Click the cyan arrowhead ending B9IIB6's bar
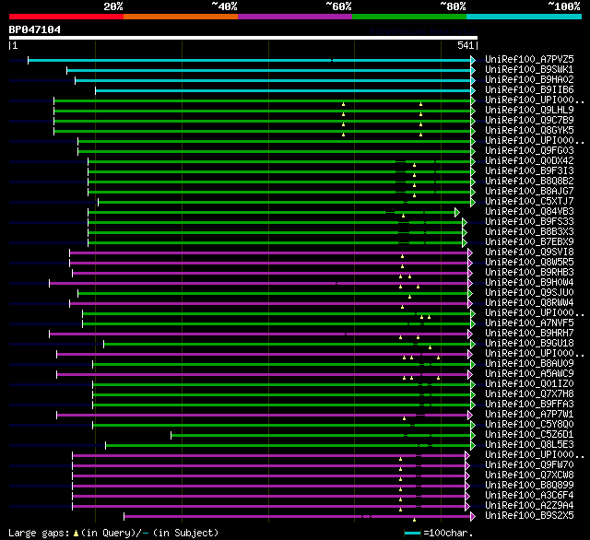Viewport: 590px width, 540px height. coord(473,90)
